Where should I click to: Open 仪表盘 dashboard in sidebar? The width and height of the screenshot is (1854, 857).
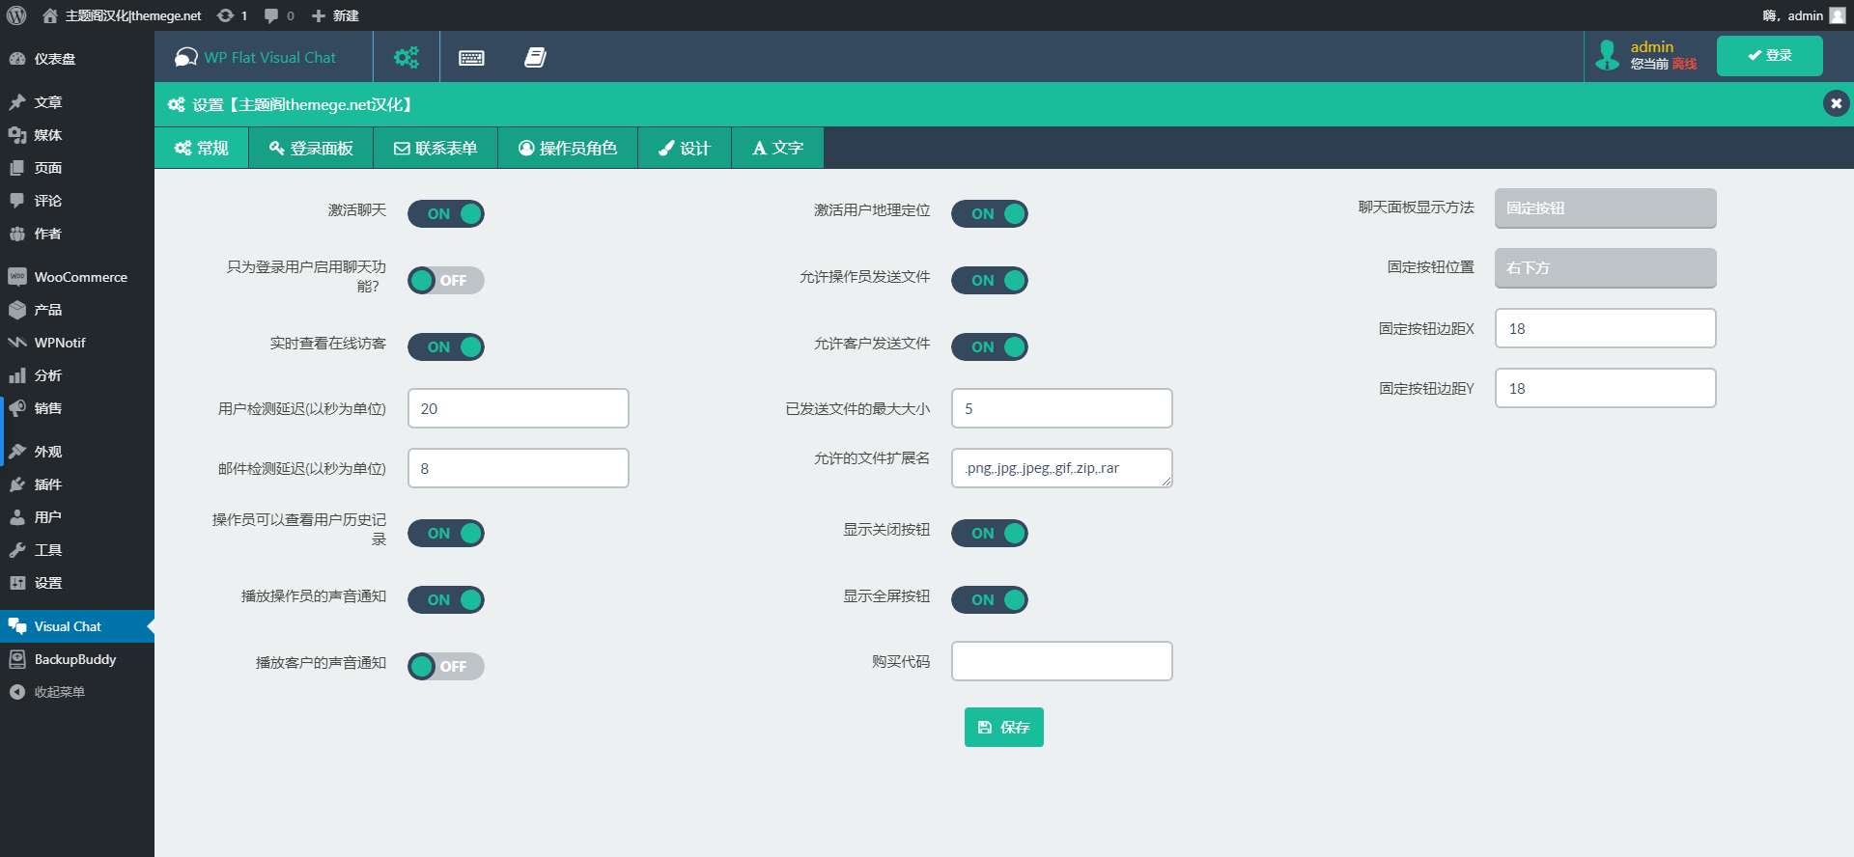(x=77, y=59)
